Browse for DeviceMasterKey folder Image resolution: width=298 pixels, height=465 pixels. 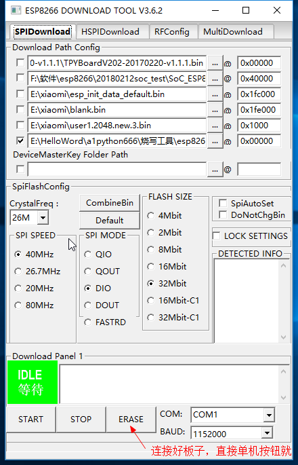click(x=215, y=170)
